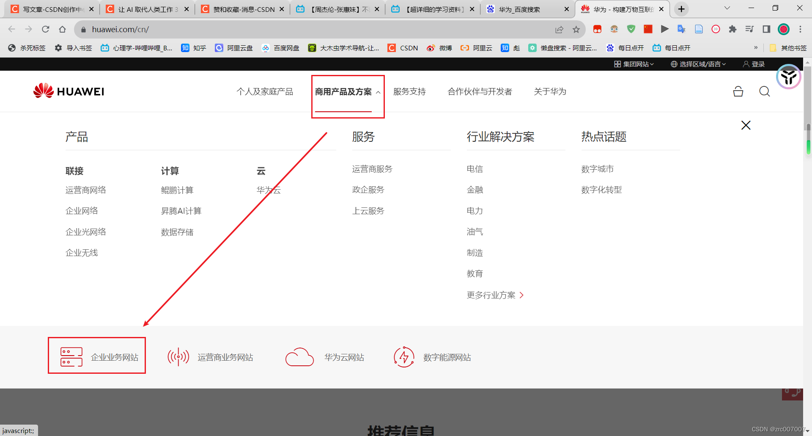Go to browser home page
The height and width of the screenshot is (436, 812).
tap(63, 29)
